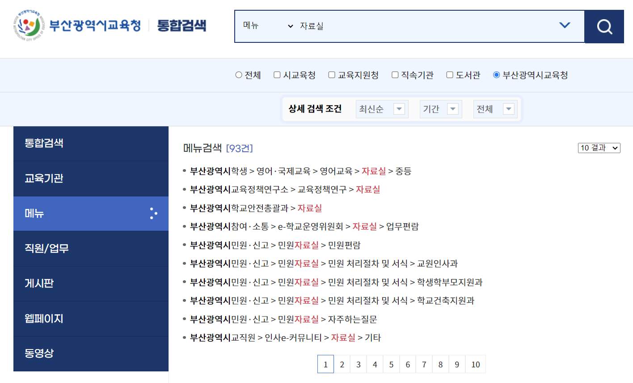Go to pagination page 10
The width and height of the screenshot is (633, 383).
coord(476,364)
